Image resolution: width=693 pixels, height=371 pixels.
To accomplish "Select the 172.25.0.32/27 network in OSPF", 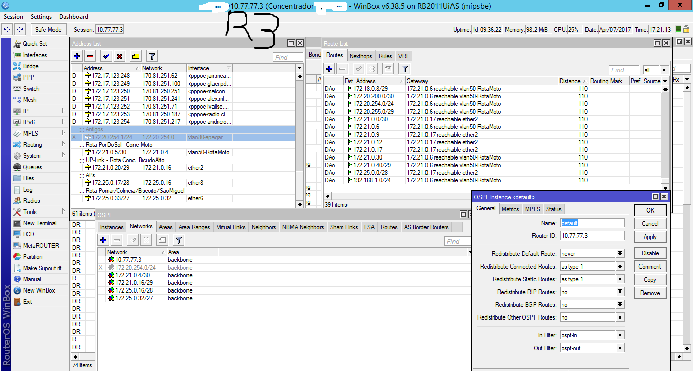I will click(x=285, y=298).
